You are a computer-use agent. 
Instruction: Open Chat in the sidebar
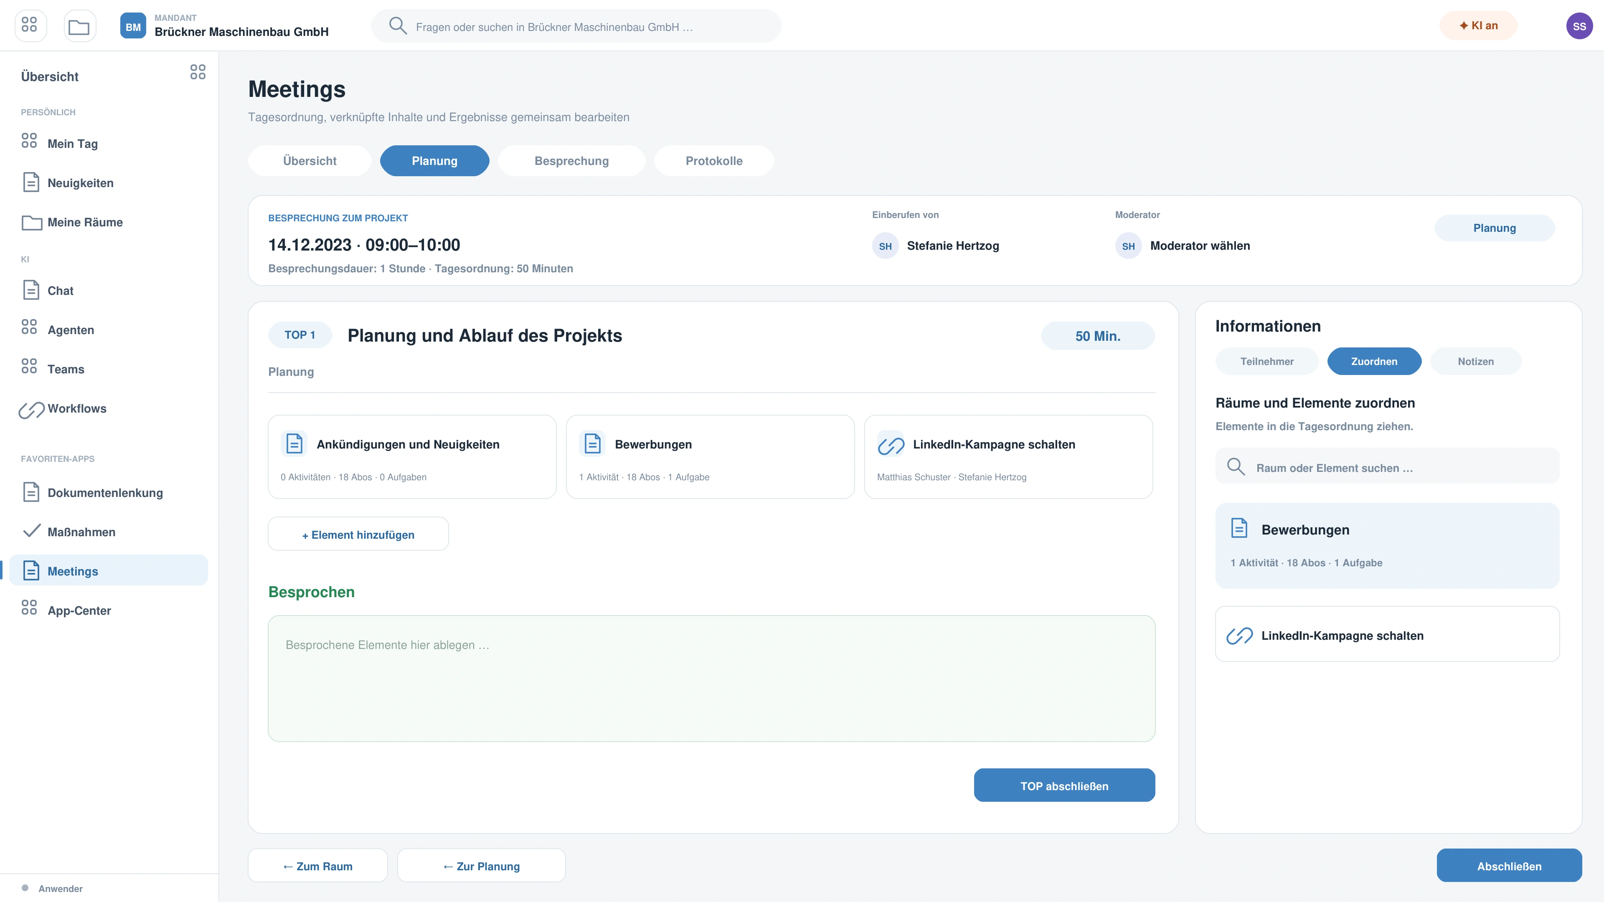108,290
